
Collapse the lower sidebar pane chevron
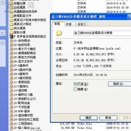(x=2, y=42)
